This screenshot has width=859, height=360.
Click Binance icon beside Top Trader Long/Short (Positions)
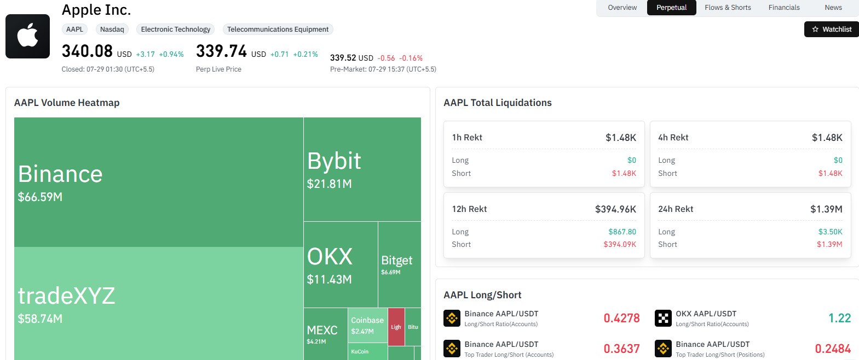(x=664, y=349)
